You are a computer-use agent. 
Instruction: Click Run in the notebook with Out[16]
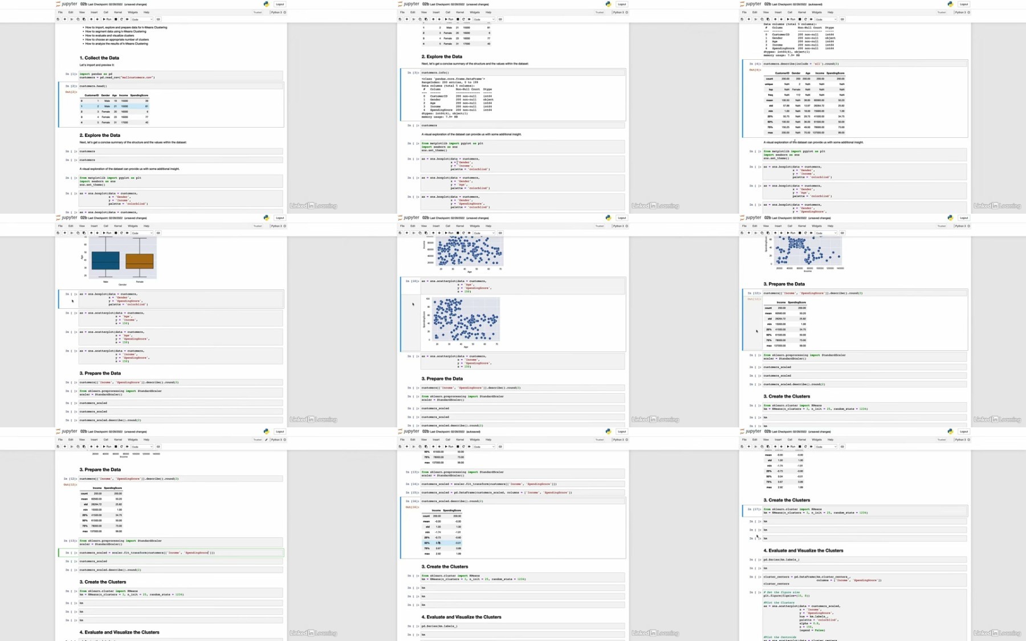[449, 447]
